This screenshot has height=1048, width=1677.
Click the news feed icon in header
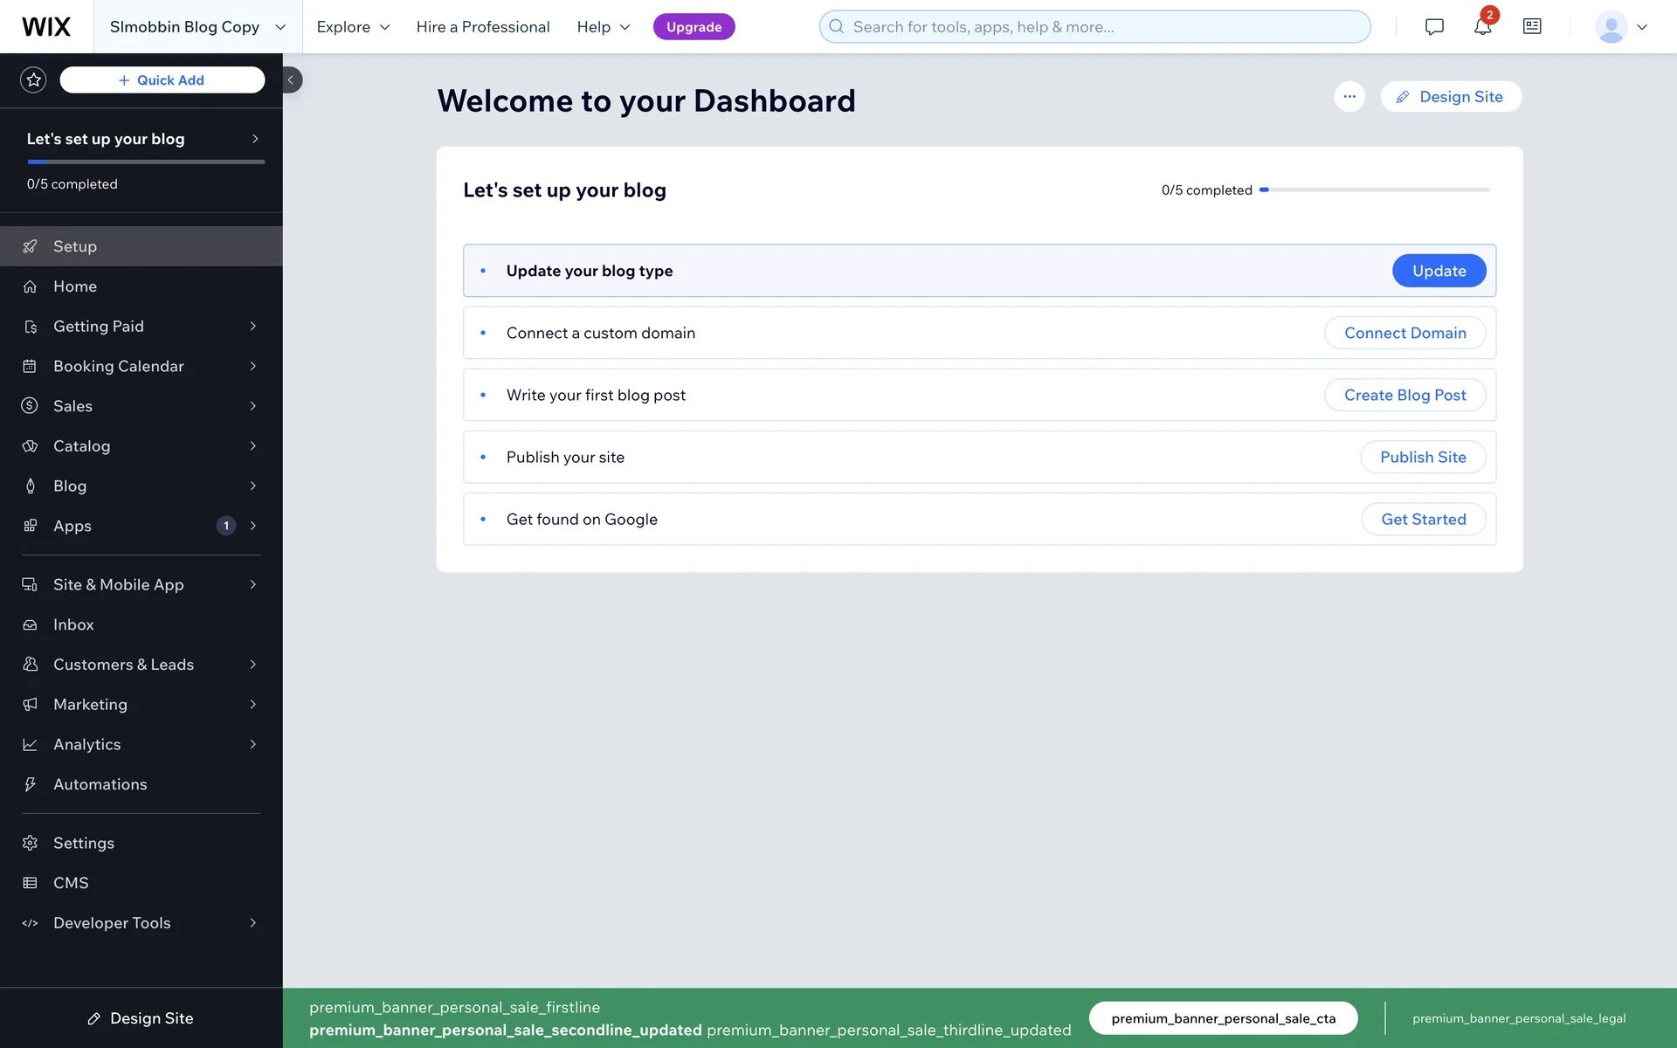pyautogui.click(x=1532, y=27)
